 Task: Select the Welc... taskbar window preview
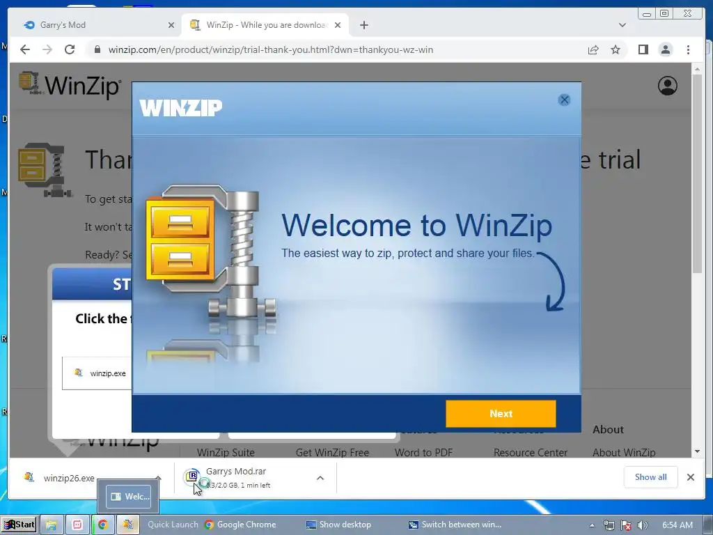(x=129, y=496)
